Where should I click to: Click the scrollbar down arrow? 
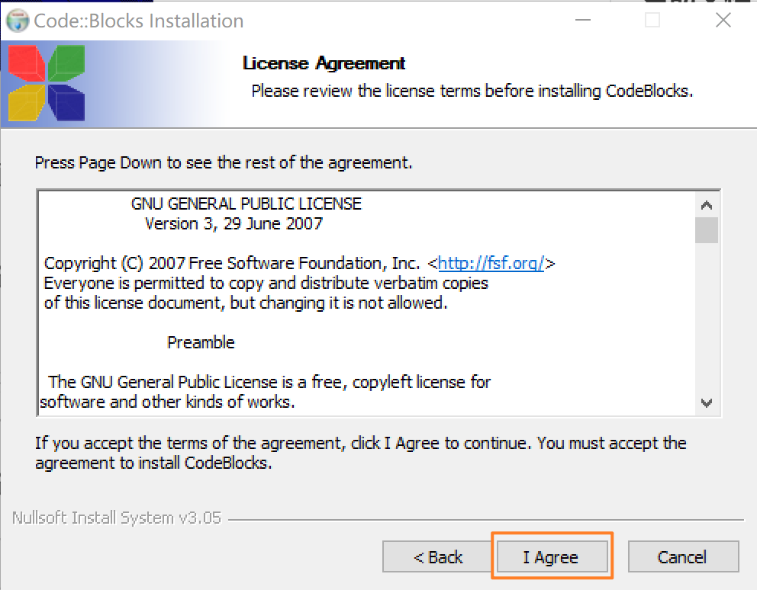click(x=707, y=403)
